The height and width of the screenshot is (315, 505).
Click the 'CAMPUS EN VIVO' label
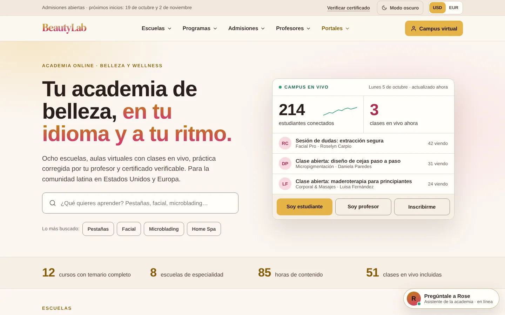(306, 87)
